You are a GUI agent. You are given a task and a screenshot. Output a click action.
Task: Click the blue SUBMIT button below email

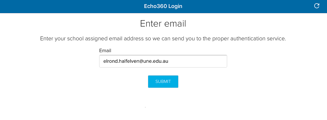click(163, 82)
